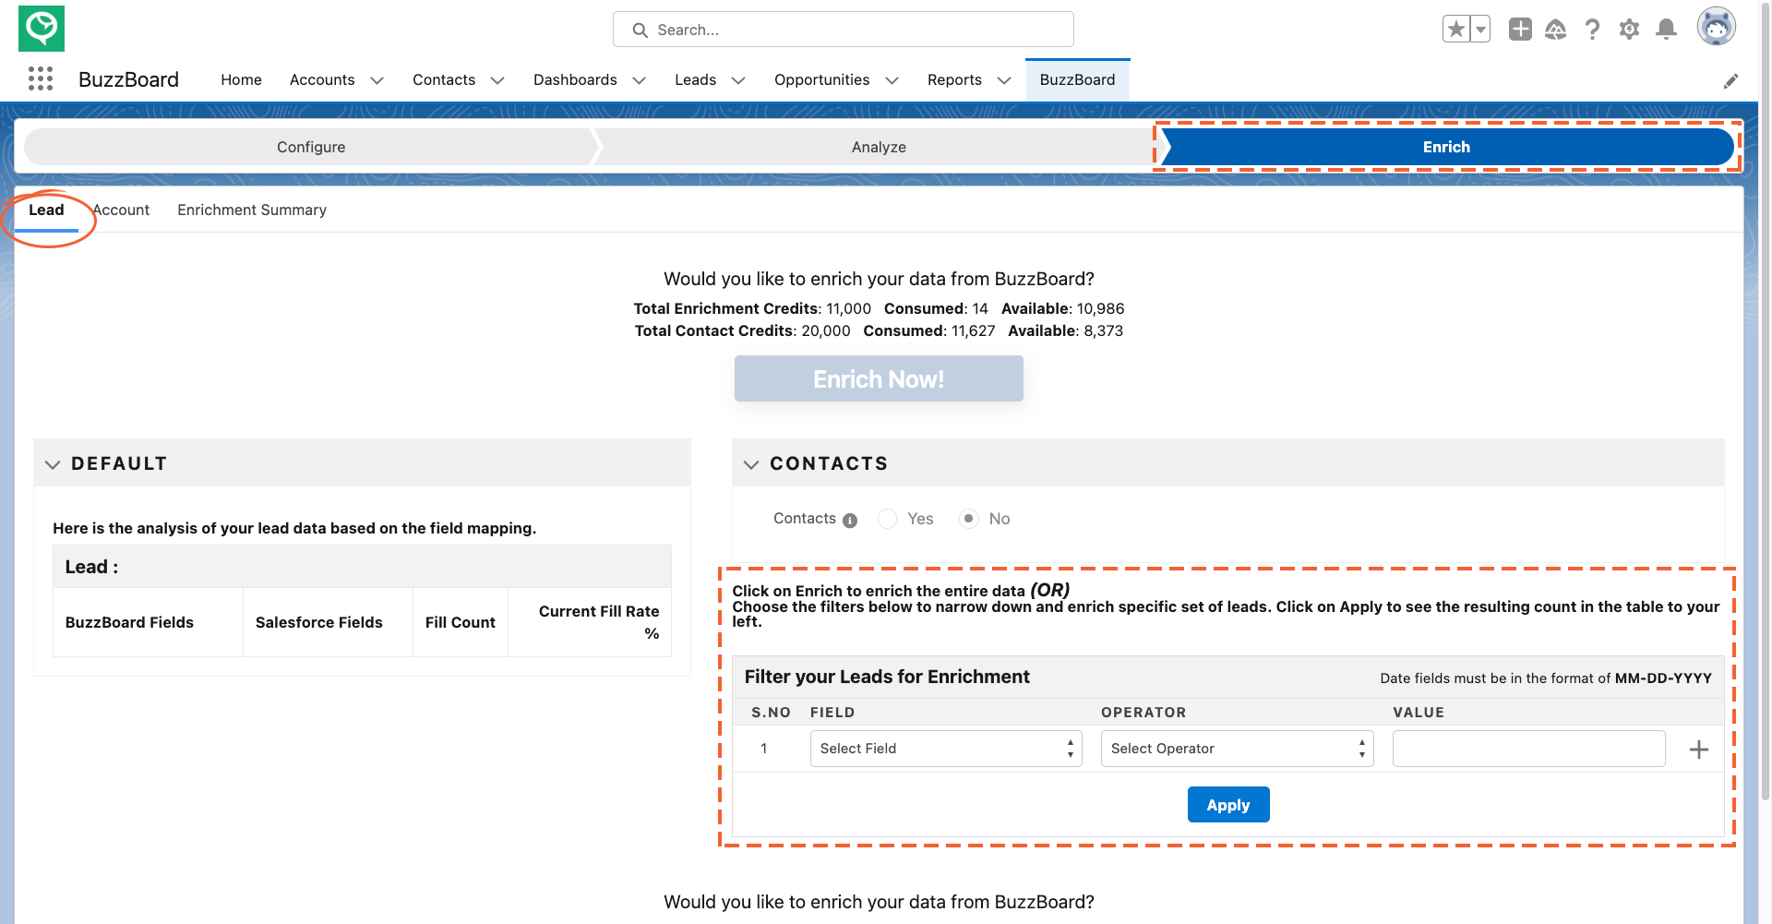Select No for Contacts

pos(968,519)
